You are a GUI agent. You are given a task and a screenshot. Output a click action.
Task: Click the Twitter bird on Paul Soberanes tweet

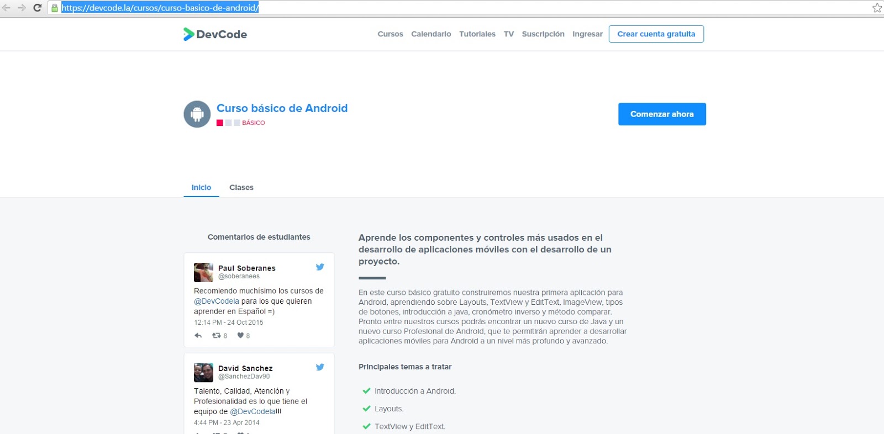(320, 267)
